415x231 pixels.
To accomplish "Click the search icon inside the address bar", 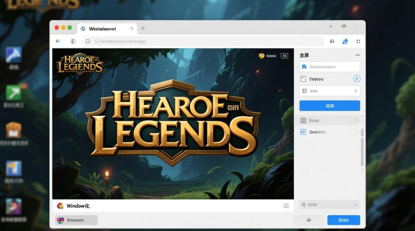I will point(88,41).
